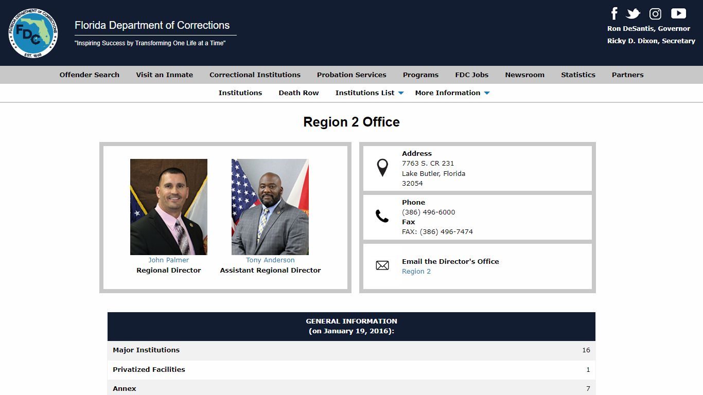Screen dimensions: 703x395
Task: Click the Inspiring Success tagline
Action: click(x=150, y=43)
